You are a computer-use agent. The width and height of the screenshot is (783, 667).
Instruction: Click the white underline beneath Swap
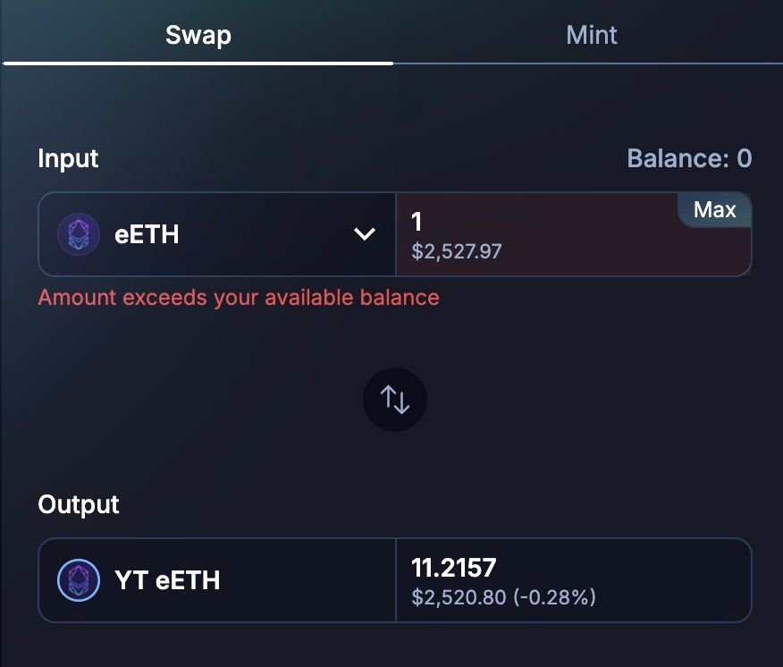click(x=198, y=63)
